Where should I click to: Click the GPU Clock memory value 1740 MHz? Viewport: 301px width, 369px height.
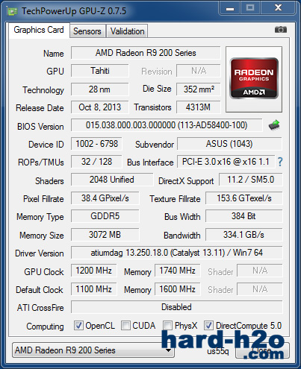point(177,271)
